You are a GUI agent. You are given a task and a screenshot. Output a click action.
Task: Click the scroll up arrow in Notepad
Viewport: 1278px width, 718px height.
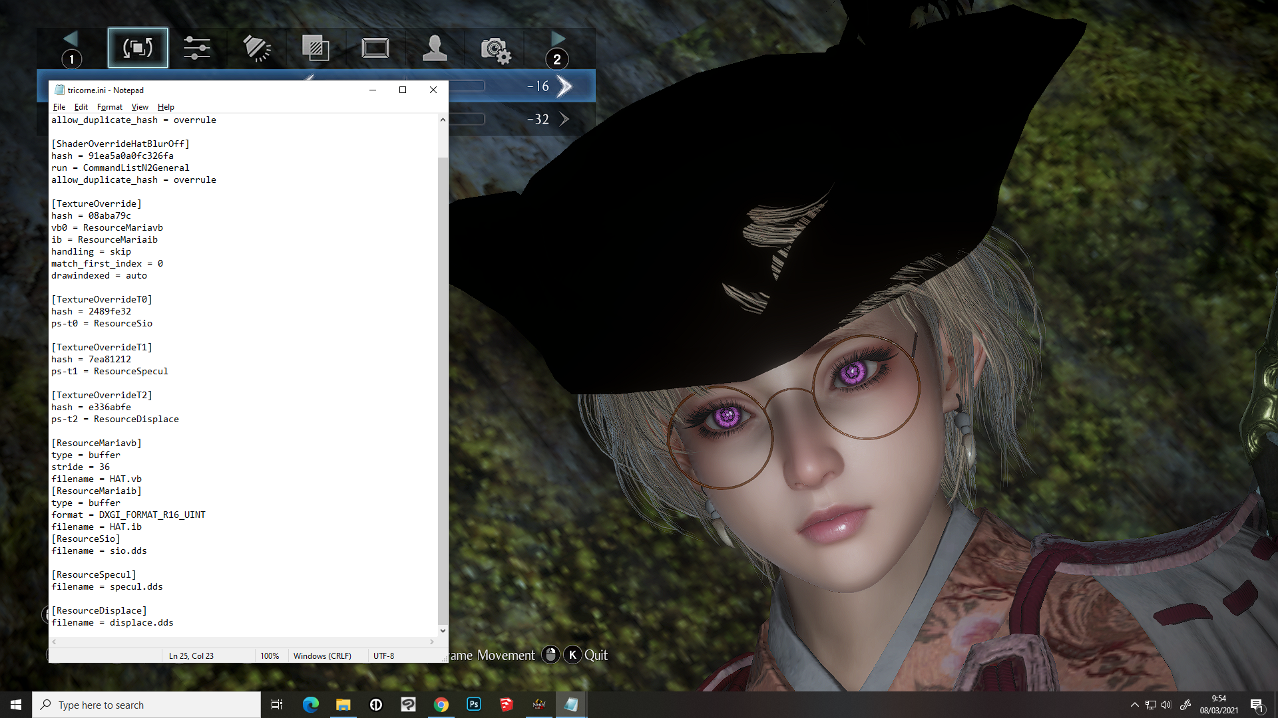(443, 120)
